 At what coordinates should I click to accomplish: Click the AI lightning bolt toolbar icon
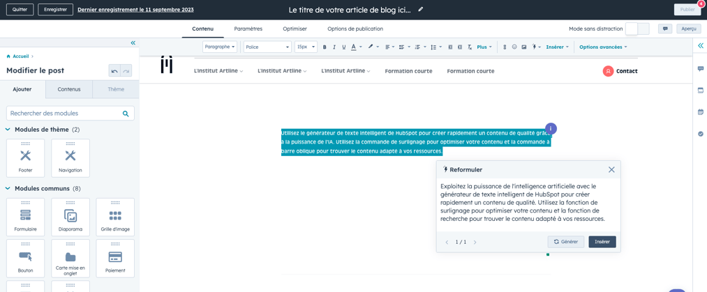535,47
